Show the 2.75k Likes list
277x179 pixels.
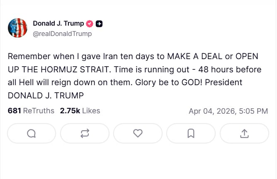pyautogui.click(x=80, y=111)
